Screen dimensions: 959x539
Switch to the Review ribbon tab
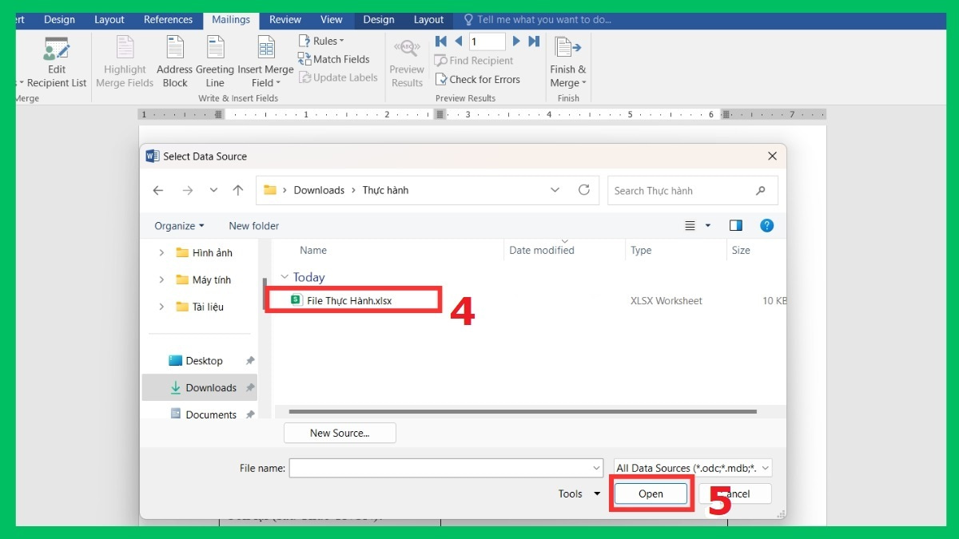[285, 19]
